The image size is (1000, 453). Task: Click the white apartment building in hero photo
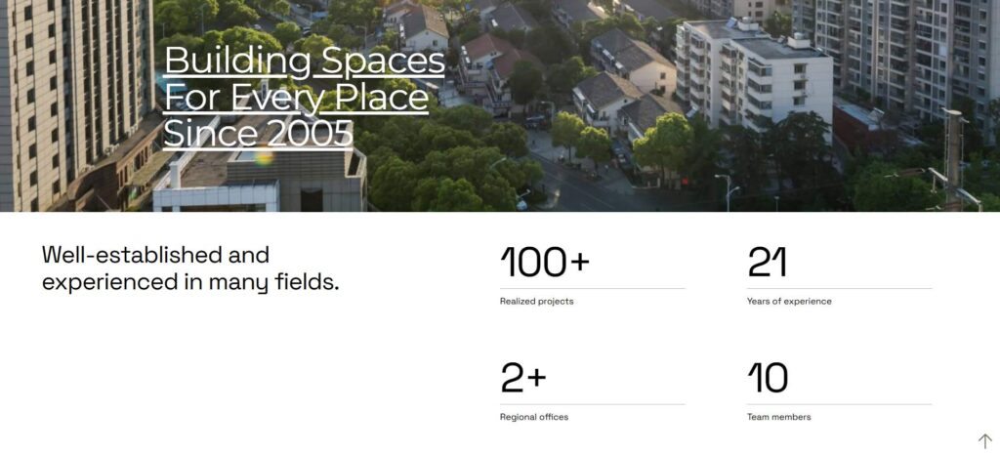753,74
